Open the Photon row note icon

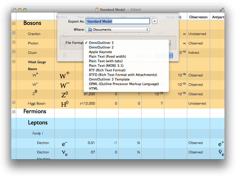click(x=14, y=42)
